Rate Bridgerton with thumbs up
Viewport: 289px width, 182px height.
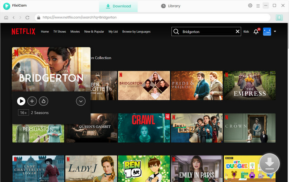click(43, 101)
